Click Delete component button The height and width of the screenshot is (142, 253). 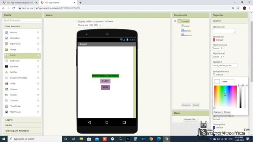coord(196,105)
